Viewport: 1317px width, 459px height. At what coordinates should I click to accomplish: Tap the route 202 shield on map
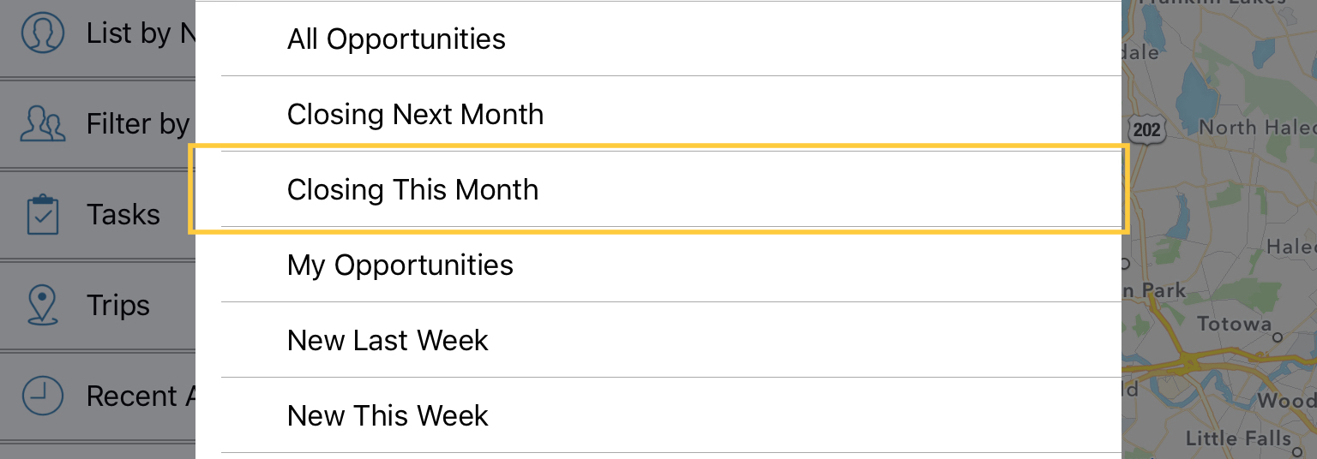[1146, 128]
